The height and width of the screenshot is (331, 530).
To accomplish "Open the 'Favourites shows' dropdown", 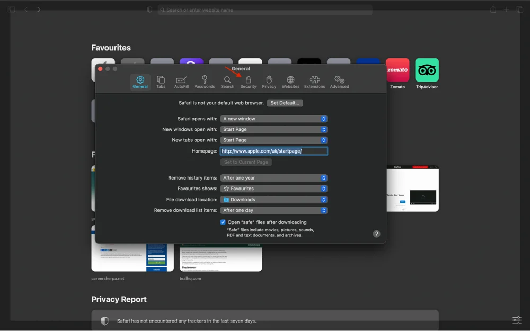I will coord(273,189).
